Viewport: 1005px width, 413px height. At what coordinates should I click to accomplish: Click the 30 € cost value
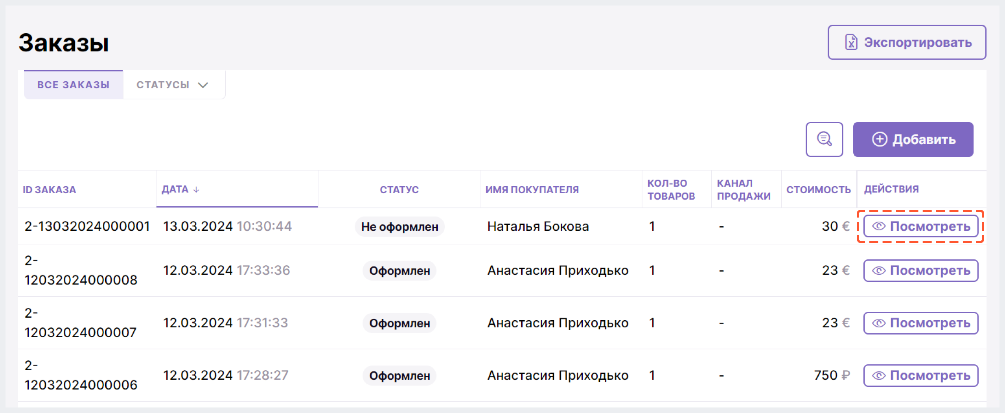pyautogui.click(x=835, y=226)
